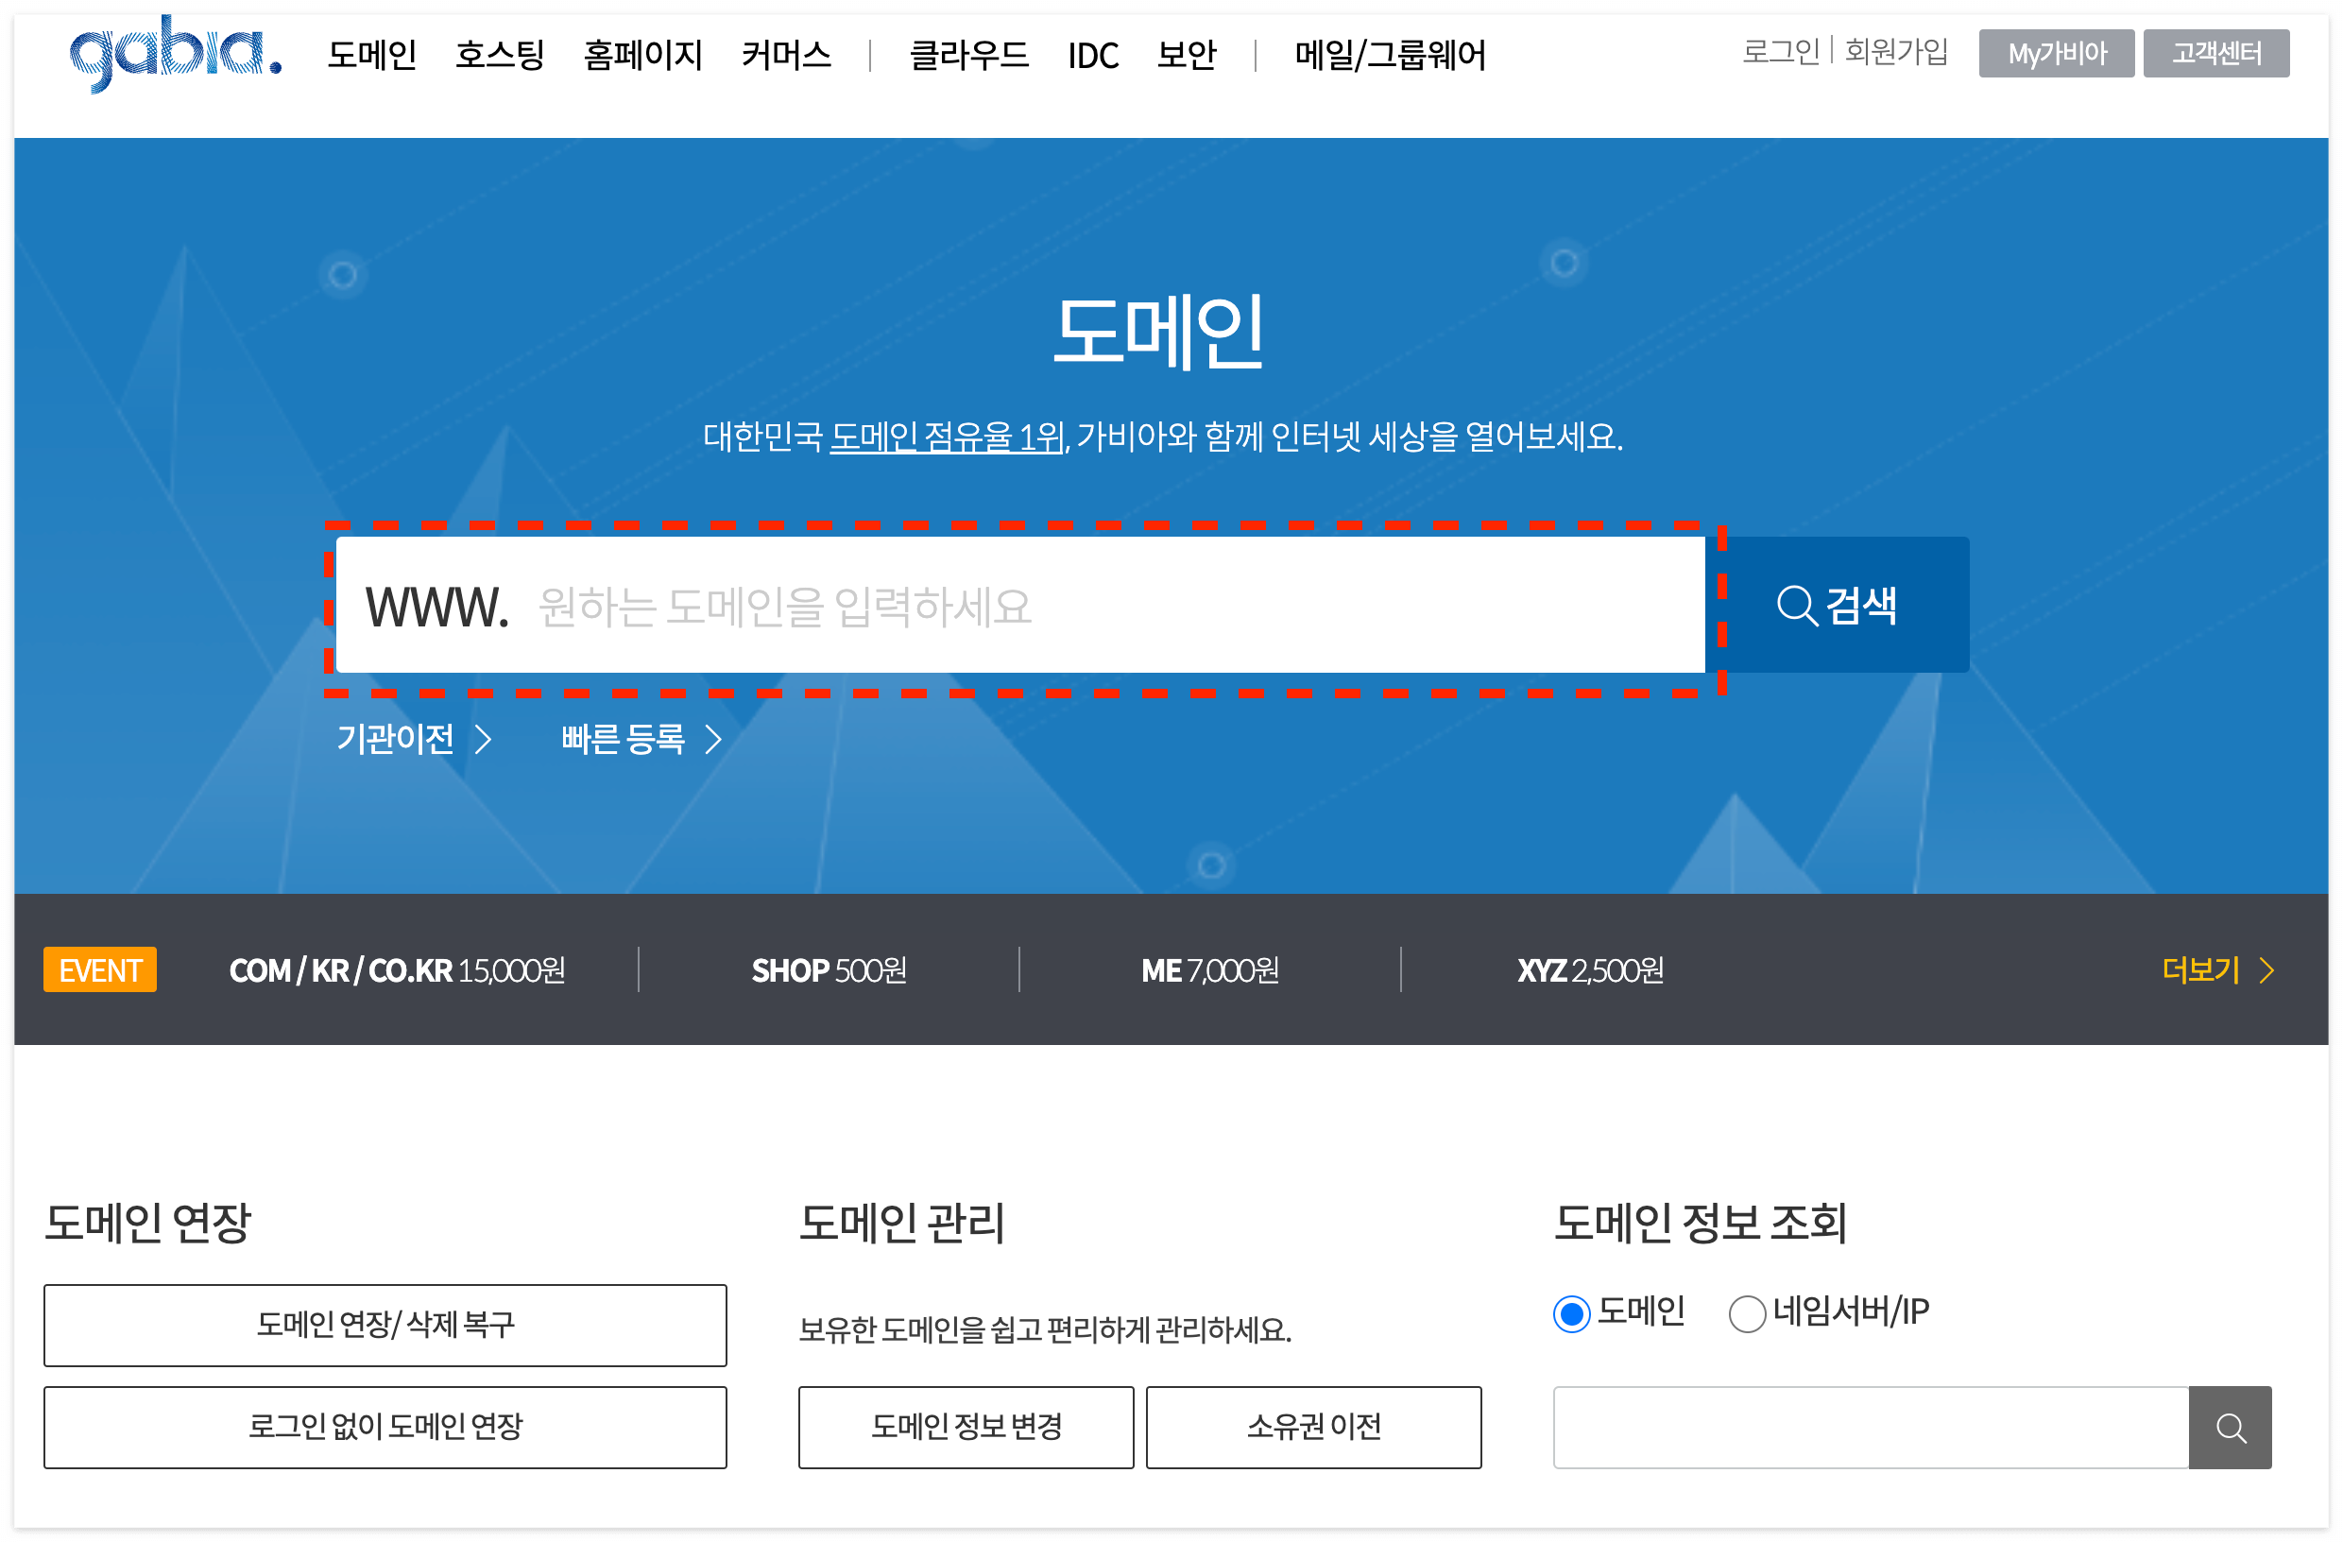2343x1542 pixels.
Task: Open the 호스팅 menu
Action: click(x=500, y=54)
